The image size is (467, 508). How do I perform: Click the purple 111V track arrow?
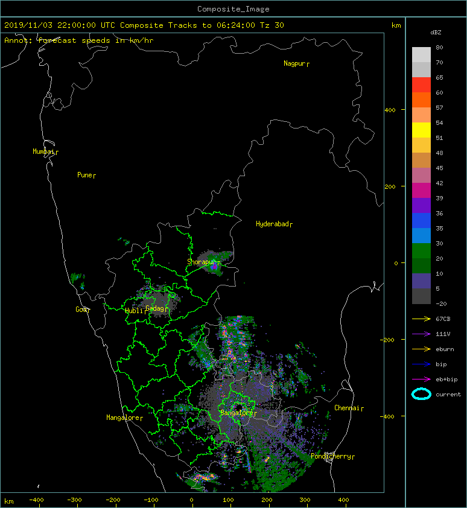(x=421, y=334)
